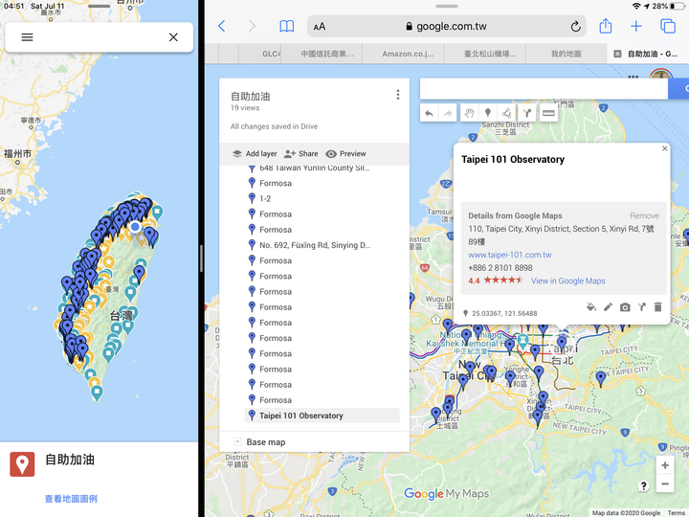
Task: Click the blue search button
Action: click(678, 89)
